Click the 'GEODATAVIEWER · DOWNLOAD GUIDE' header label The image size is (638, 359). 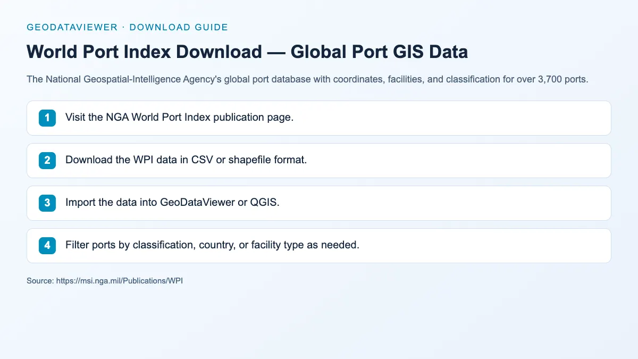[x=127, y=27]
